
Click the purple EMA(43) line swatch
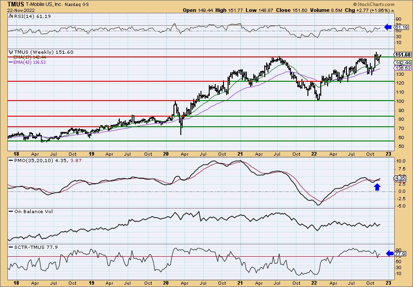pos(11,62)
